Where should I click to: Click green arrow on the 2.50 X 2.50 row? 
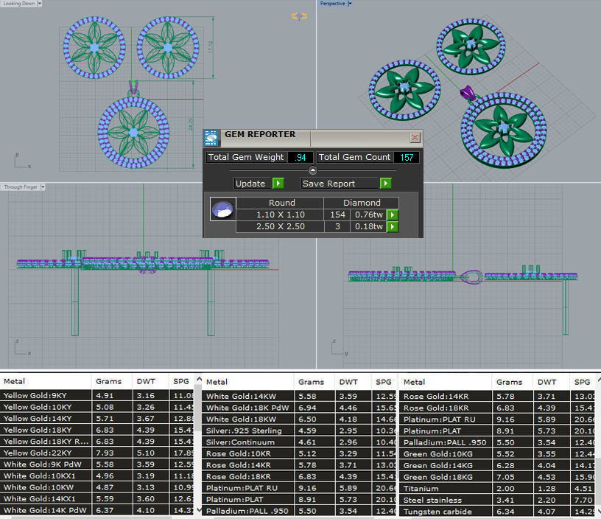coord(392,227)
